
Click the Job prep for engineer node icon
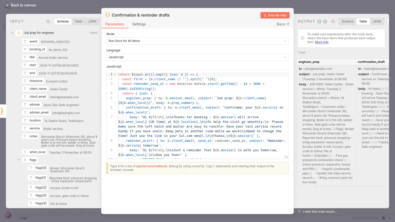tap(19, 33)
